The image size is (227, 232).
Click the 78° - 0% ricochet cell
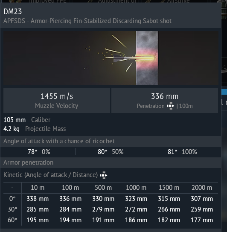pyautogui.click(x=39, y=152)
